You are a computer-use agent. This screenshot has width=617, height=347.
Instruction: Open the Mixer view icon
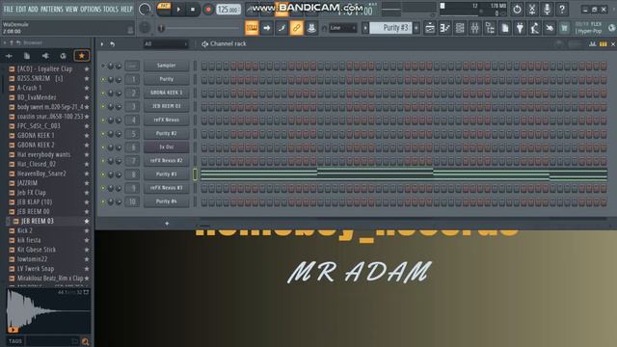(475, 28)
